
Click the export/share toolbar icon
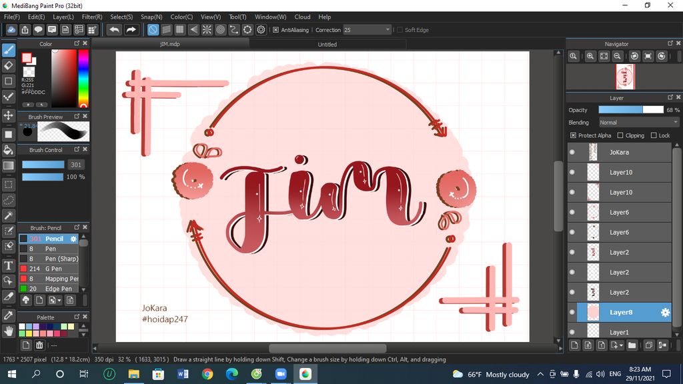click(x=25, y=29)
